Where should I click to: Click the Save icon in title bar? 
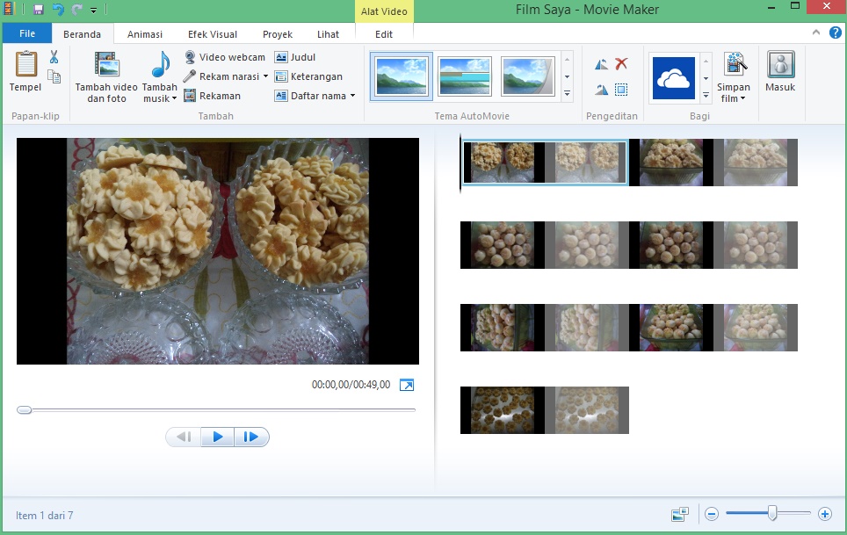[x=38, y=9]
